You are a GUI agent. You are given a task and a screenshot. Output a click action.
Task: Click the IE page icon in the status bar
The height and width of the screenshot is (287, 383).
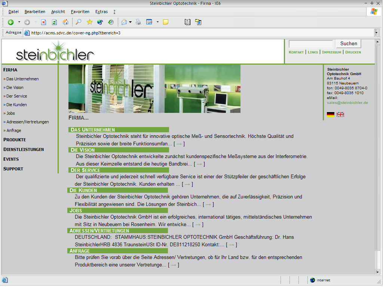click(5, 280)
